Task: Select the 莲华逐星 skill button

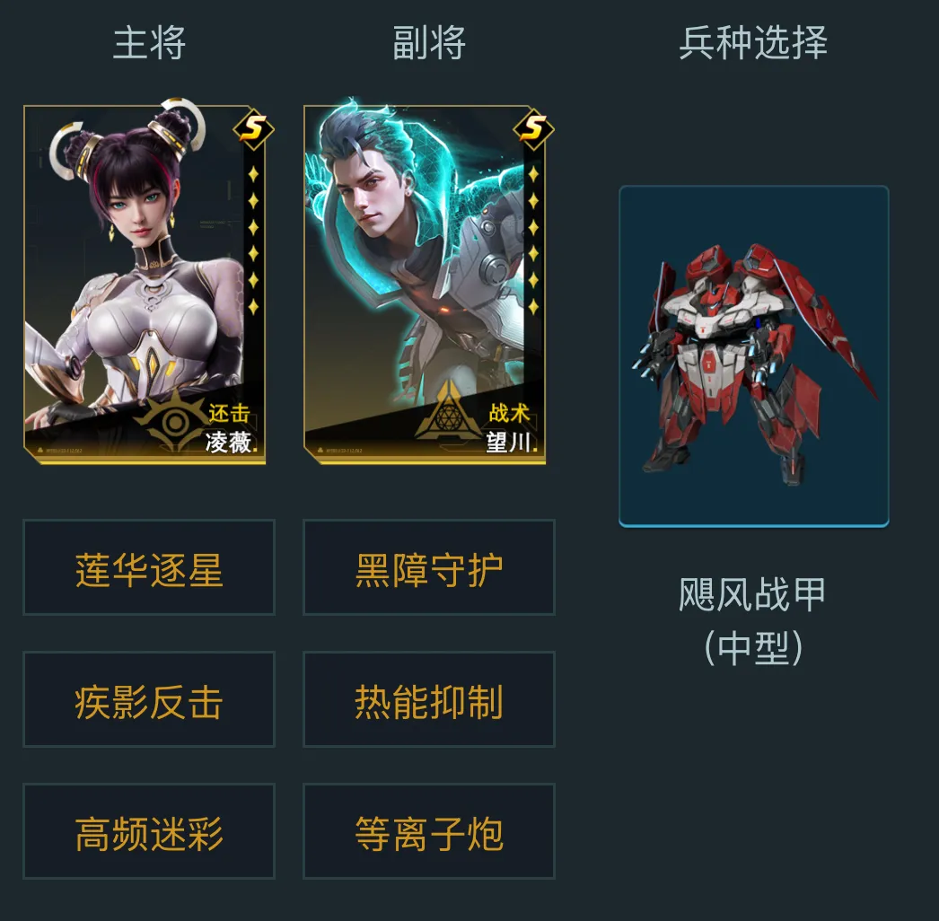Action: pyautogui.click(x=148, y=567)
